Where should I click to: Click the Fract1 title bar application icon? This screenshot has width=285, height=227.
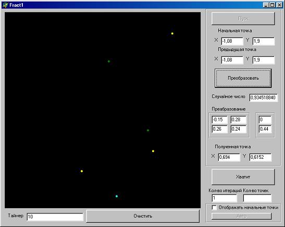5,5
